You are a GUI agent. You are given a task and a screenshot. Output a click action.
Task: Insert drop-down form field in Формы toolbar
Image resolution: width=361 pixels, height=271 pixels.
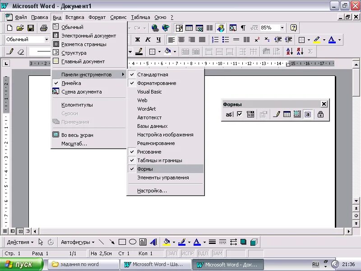250,114
